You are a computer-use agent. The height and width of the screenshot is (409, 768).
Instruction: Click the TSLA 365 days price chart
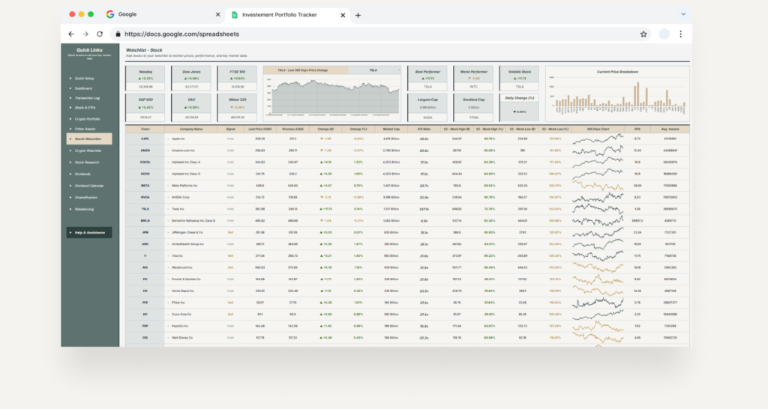332,97
